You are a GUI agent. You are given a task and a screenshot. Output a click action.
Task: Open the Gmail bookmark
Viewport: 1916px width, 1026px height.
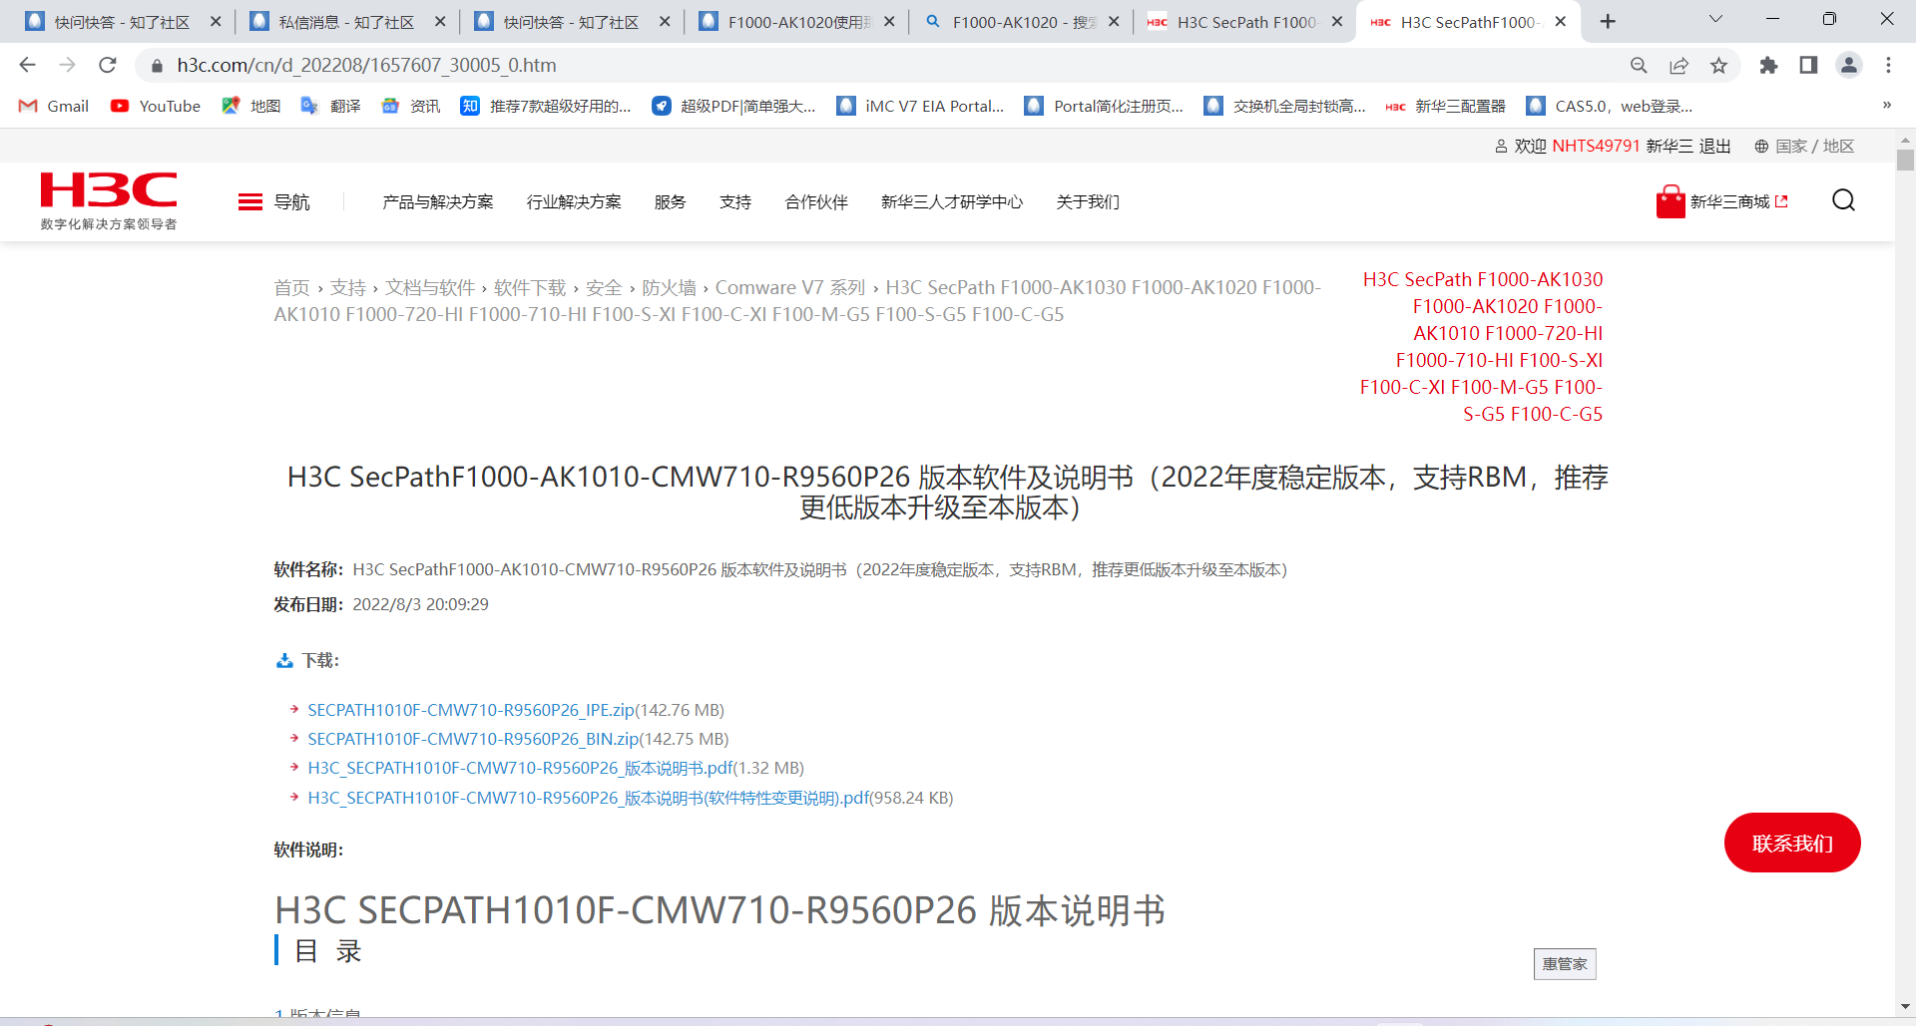point(54,106)
